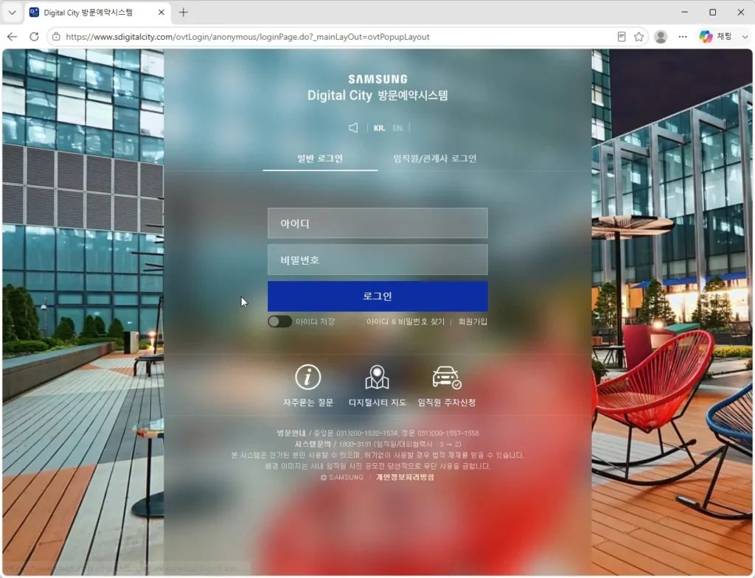Open the 임직원 주차신청 car icon
Screen dimensions: 755x578
(x=447, y=377)
